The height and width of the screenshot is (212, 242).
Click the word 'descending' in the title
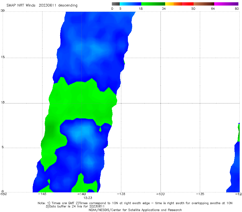pyautogui.click(x=68, y=6)
